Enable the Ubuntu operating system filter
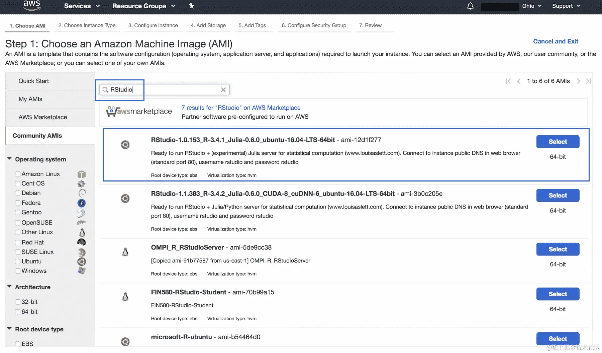 (x=18, y=262)
